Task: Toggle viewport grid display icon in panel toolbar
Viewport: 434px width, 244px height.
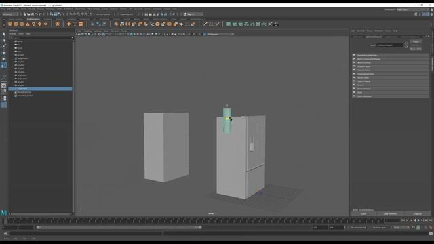Action: tap(104, 35)
